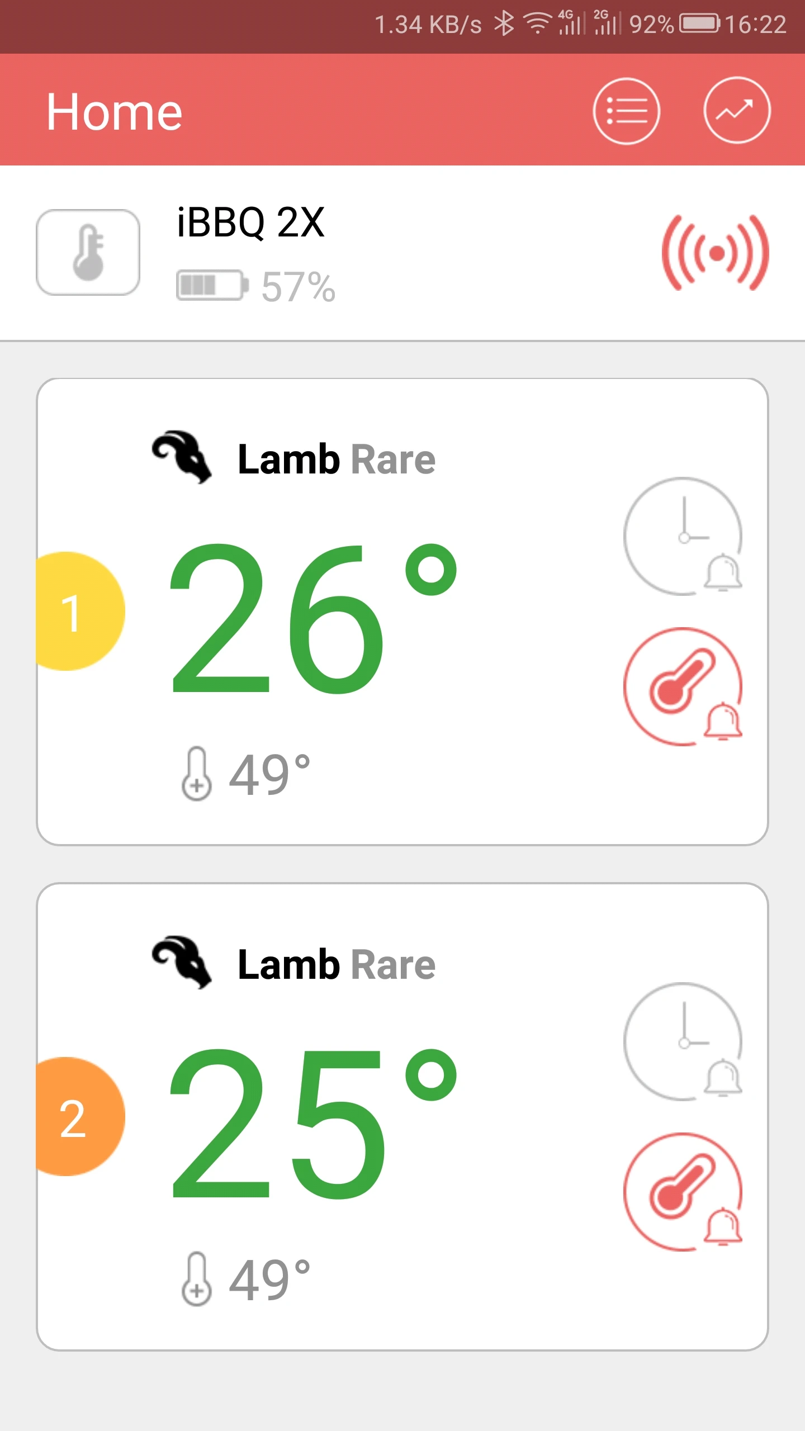Viewport: 805px width, 1431px height.
Task: Tap probe 1 target temperature 49°
Action: [246, 774]
